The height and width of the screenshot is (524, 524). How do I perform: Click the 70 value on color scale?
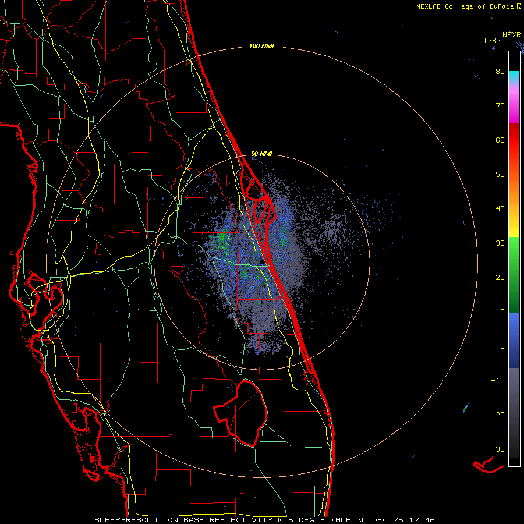coord(500,105)
